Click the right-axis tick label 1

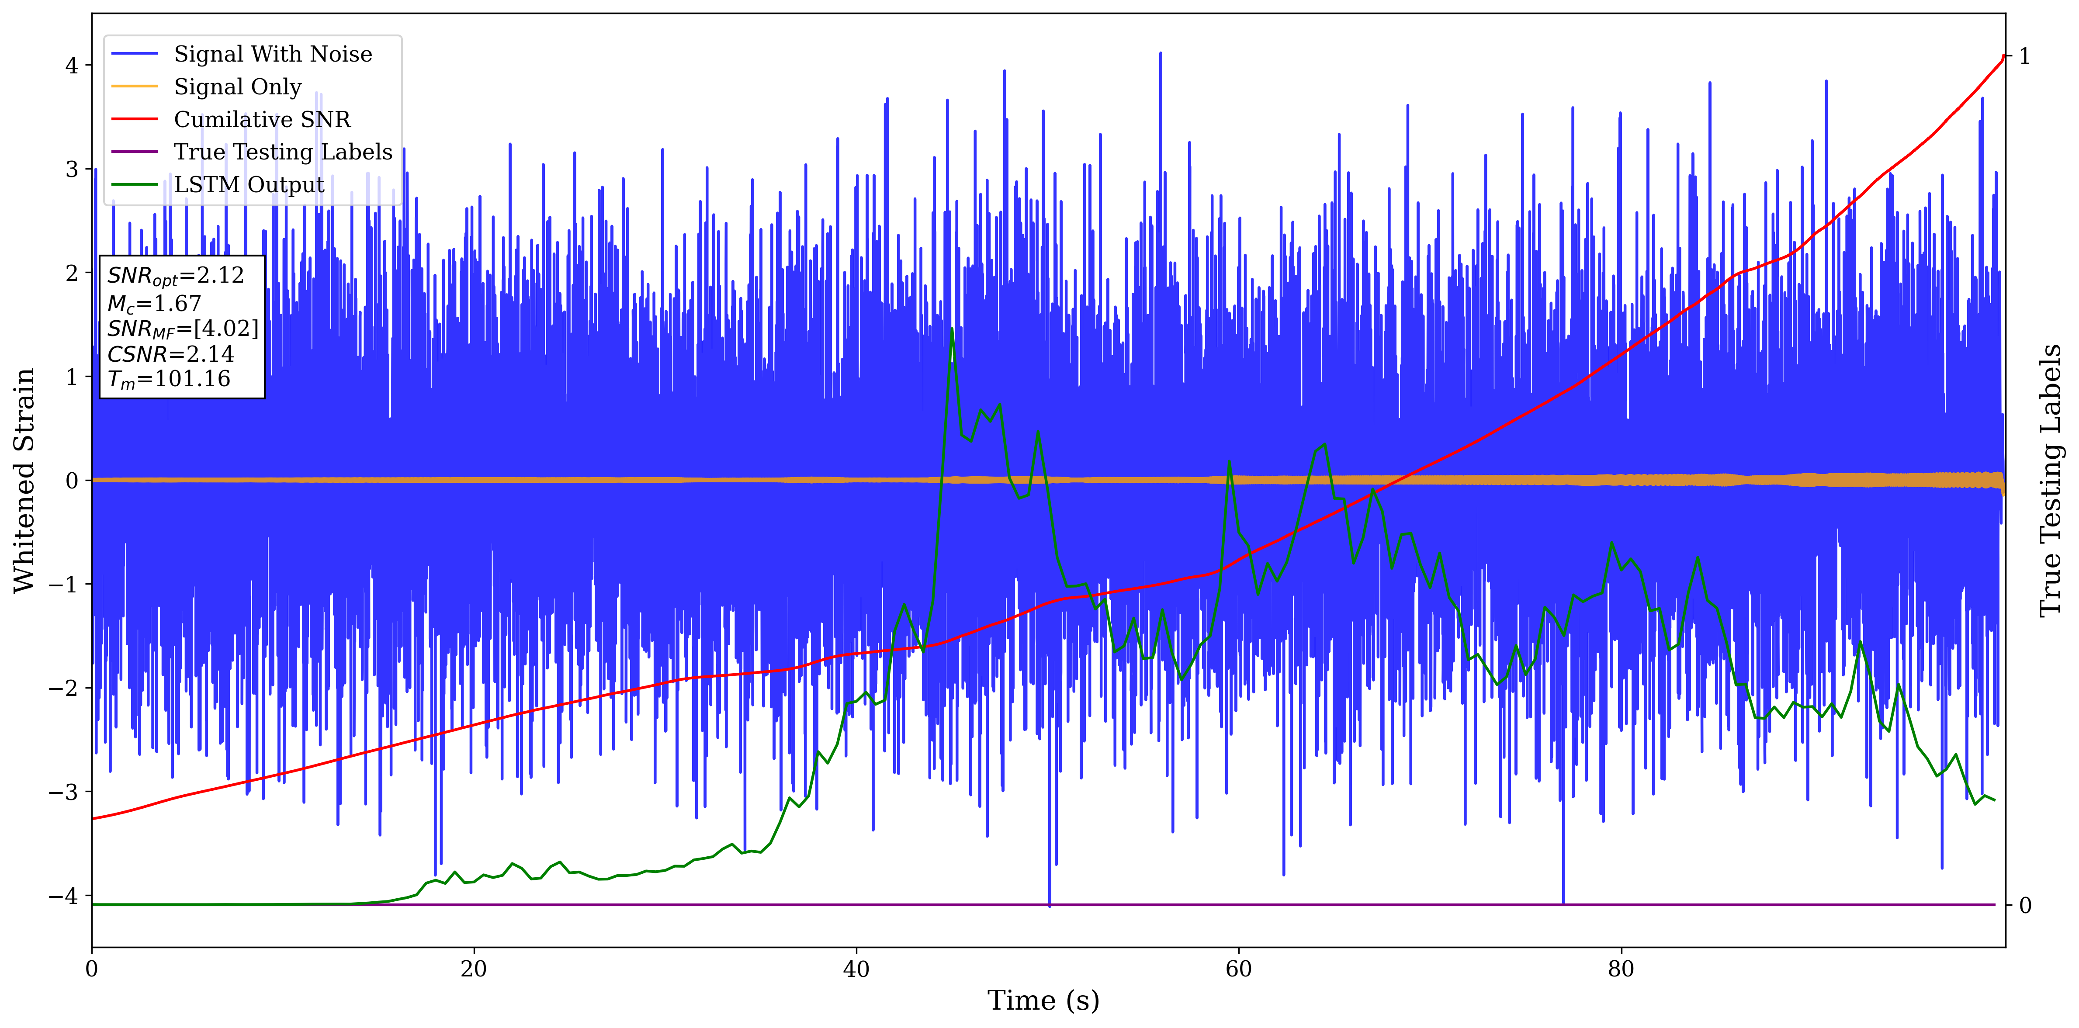pos(2024,56)
